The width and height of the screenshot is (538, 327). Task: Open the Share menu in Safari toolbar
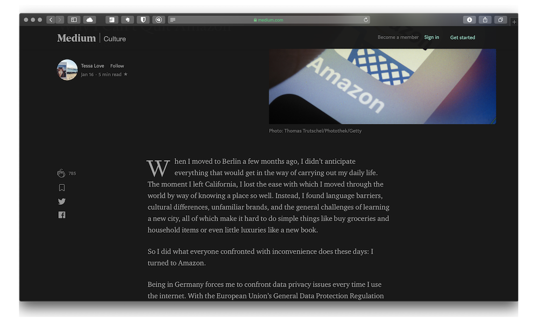point(485,20)
